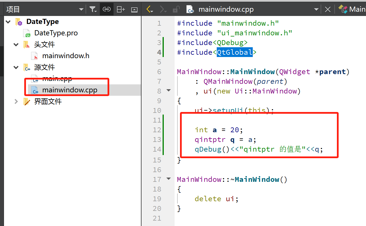The width and height of the screenshot is (366, 226).
Task: Click the mainwindow.cpp file icon in tree
Action: point(35,90)
